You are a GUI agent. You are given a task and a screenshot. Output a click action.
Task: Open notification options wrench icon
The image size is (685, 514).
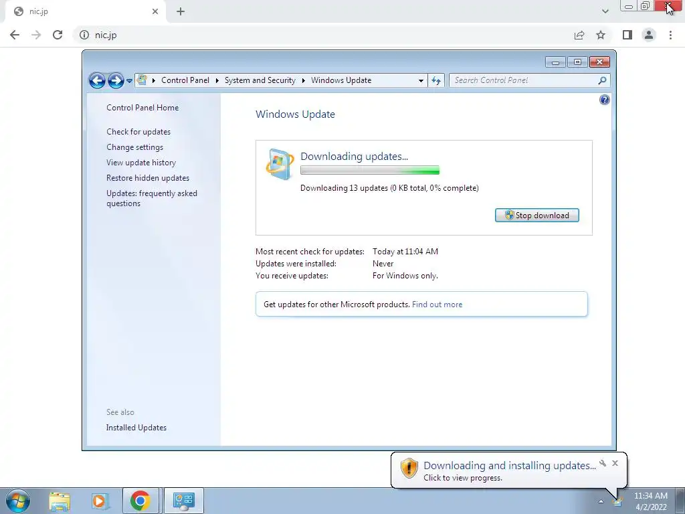[603, 463]
